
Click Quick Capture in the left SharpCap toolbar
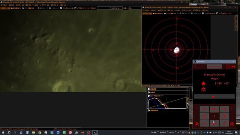(28, 8)
